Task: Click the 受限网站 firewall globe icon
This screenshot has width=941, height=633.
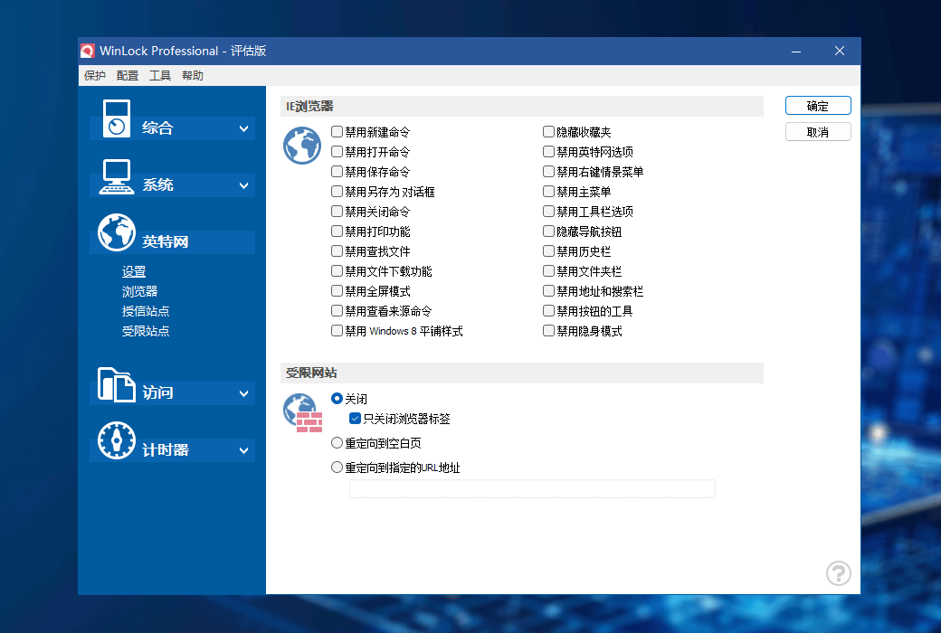Action: point(302,412)
